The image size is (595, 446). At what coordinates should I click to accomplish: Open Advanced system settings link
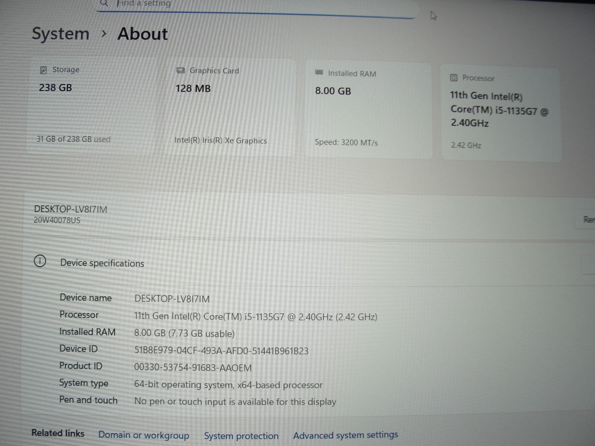point(345,435)
